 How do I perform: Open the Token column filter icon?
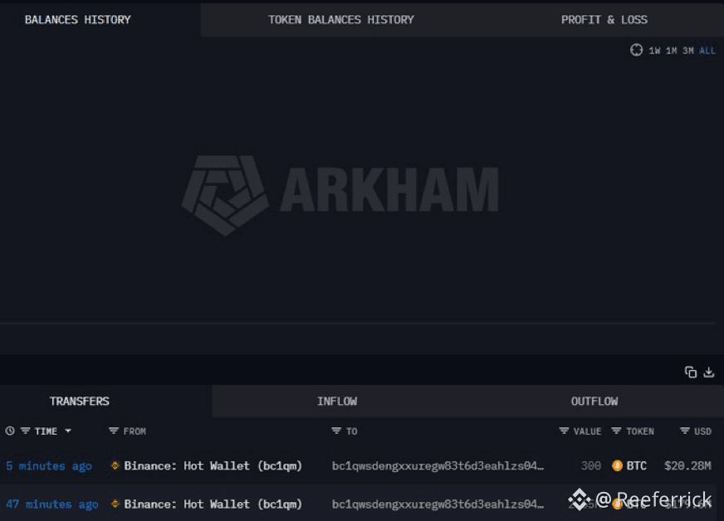pyautogui.click(x=616, y=431)
